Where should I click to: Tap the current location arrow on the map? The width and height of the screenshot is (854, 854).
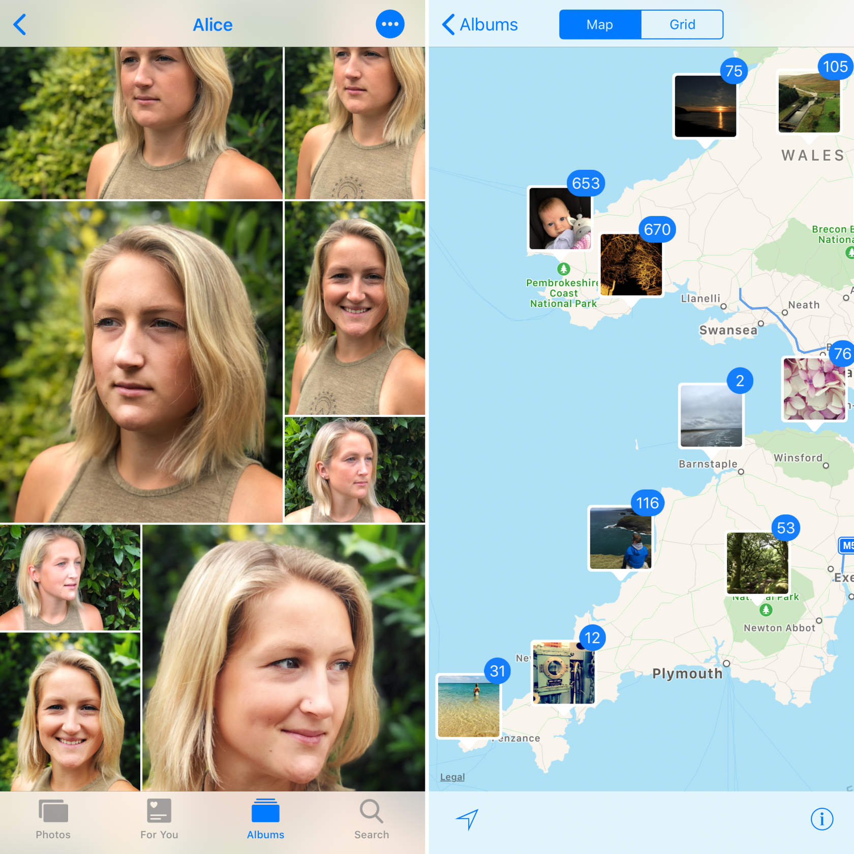(466, 819)
